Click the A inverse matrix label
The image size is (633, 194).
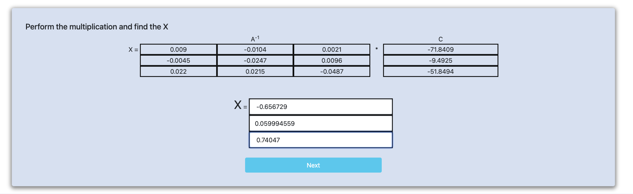click(x=255, y=39)
